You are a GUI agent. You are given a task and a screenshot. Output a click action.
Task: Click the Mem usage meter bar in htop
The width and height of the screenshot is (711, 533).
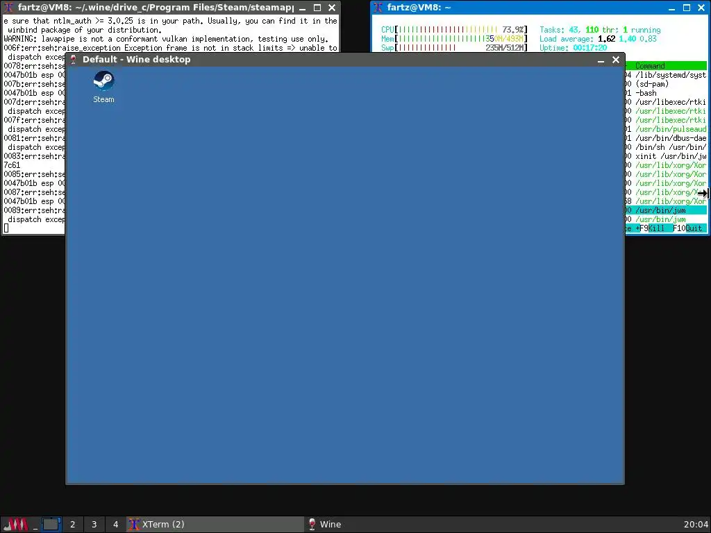click(454, 39)
